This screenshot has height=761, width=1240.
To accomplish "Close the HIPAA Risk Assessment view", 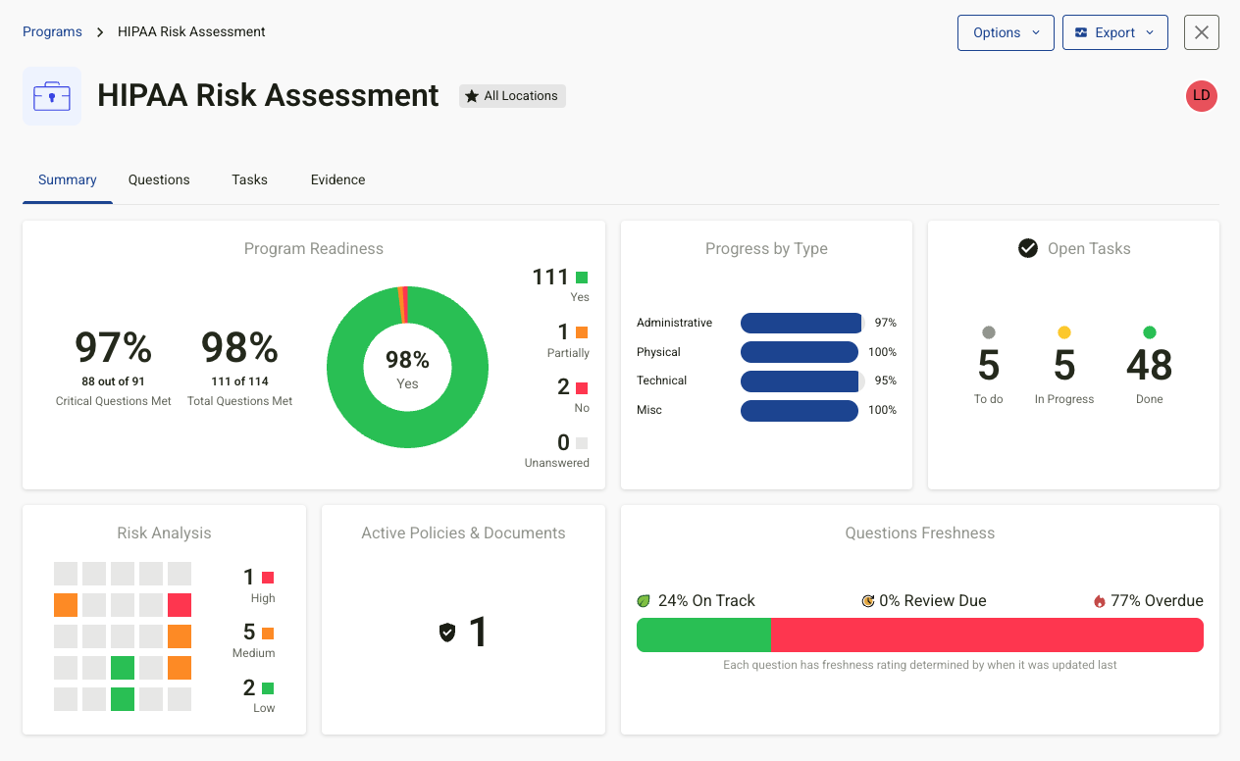I will [1202, 32].
